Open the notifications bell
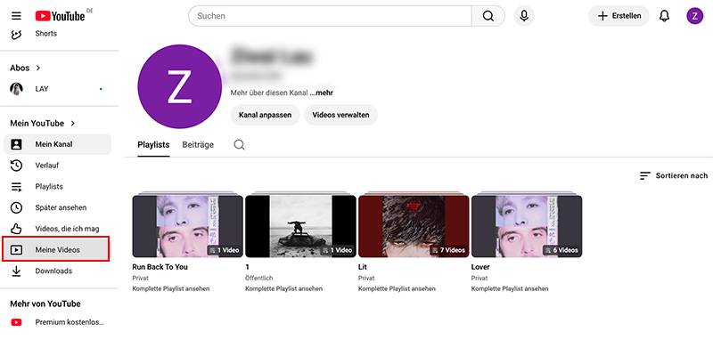This screenshot has width=713, height=356. pos(664,16)
